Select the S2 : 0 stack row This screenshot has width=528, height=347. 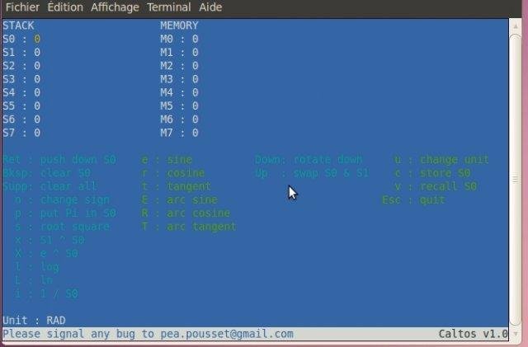21,66
